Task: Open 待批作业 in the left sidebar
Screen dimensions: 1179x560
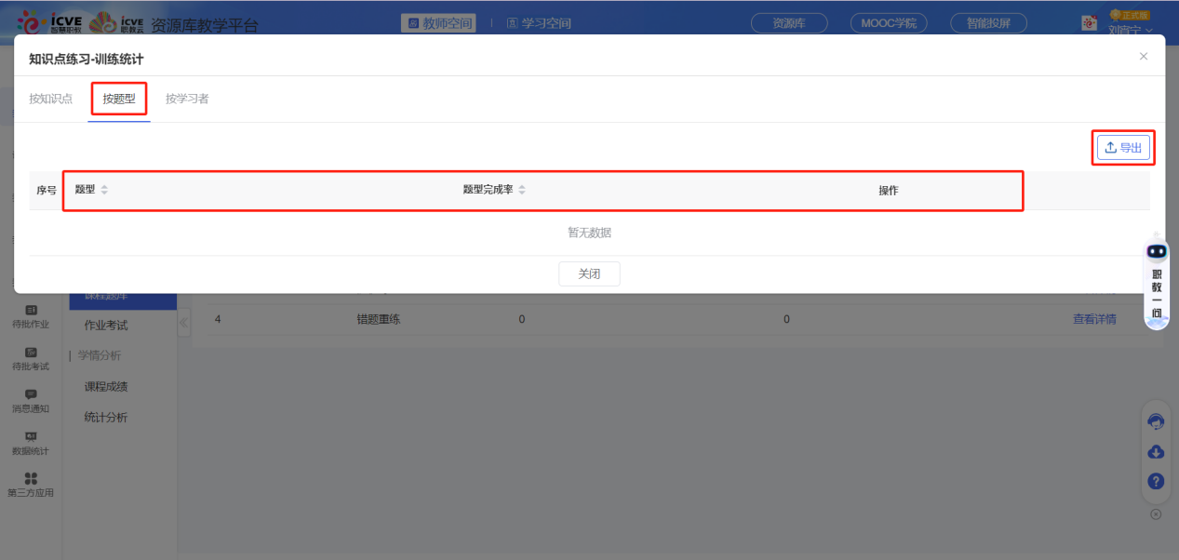Action: pyautogui.click(x=31, y=316)
